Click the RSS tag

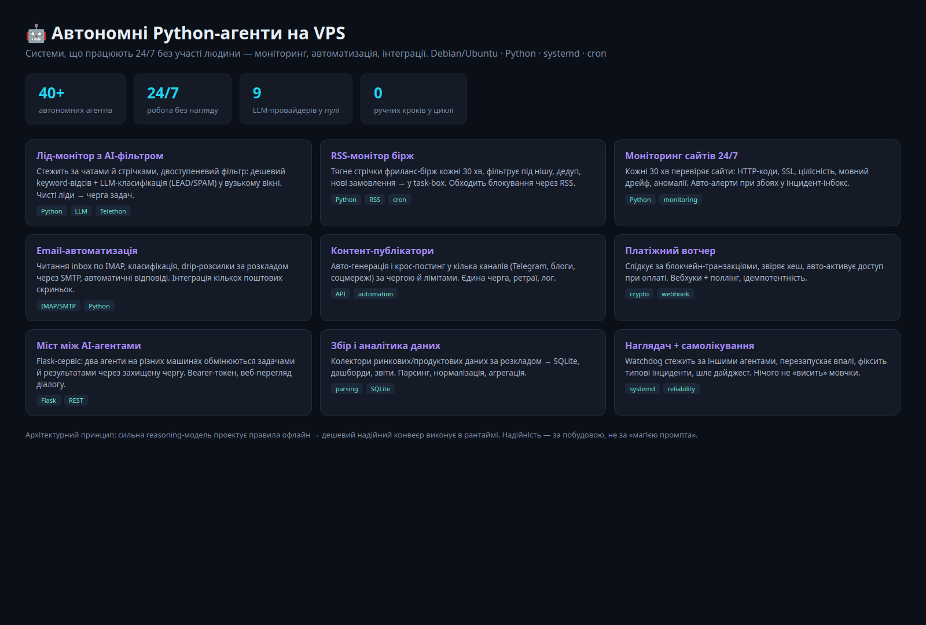375,200
